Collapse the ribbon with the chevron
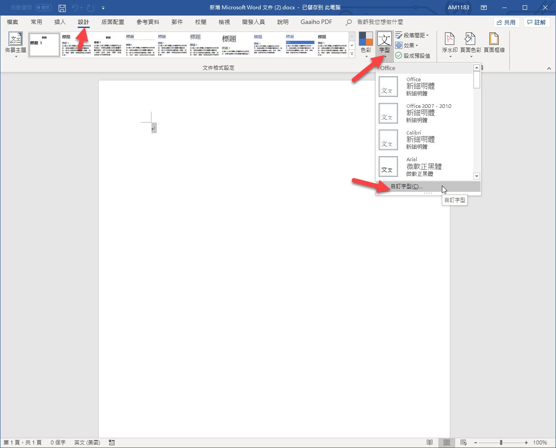The width and height of the screenshot is (556, 448). click(549, 68)
